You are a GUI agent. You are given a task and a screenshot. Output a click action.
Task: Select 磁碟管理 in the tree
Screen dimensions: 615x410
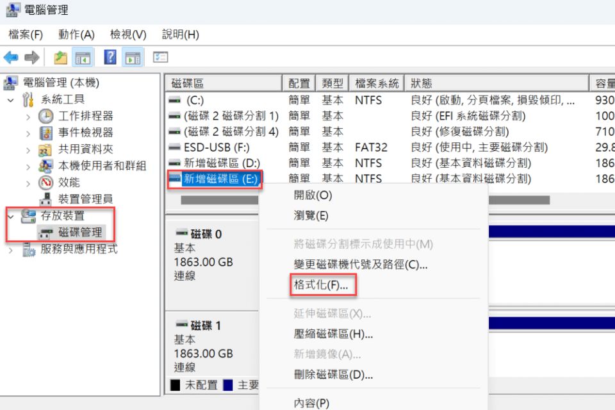(81, 233)
